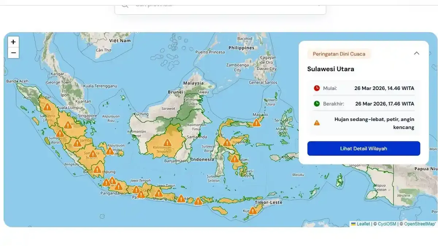The image size is (438, 246).
Task: Click the Hujan sedang-lebat, petir, angin kencang text
Action: [374, 123]
